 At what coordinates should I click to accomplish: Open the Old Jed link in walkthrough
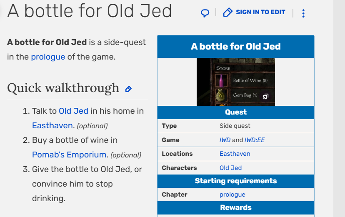[73, 111]
